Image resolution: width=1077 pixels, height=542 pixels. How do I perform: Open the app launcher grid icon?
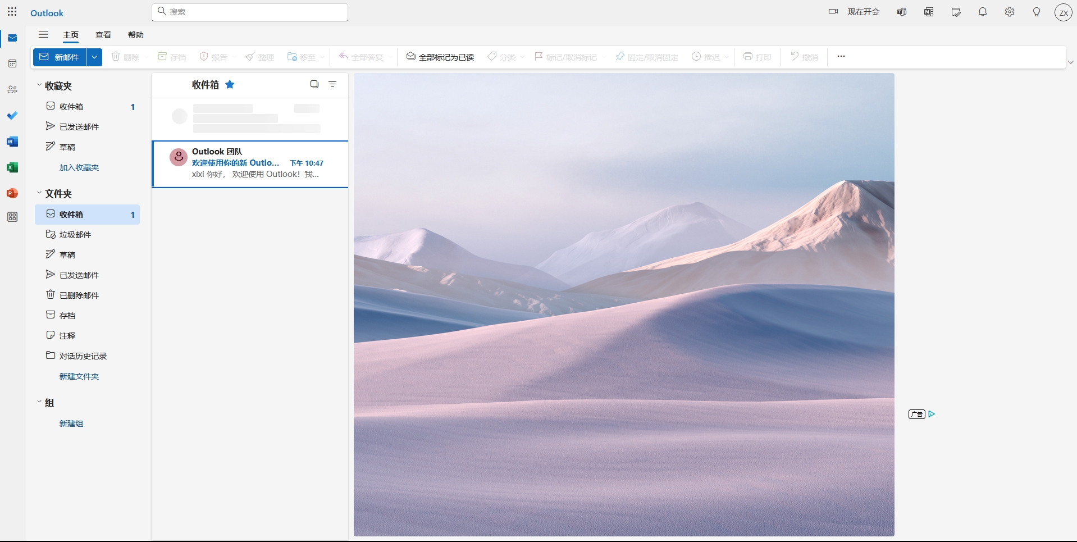pyautogui.click(x=12, y=12)
